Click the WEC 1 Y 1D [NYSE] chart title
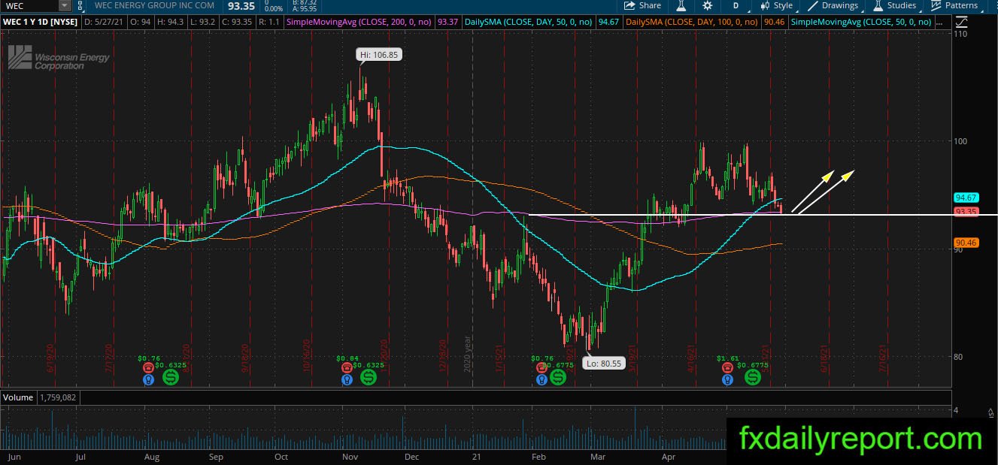 tap(40, 22)
